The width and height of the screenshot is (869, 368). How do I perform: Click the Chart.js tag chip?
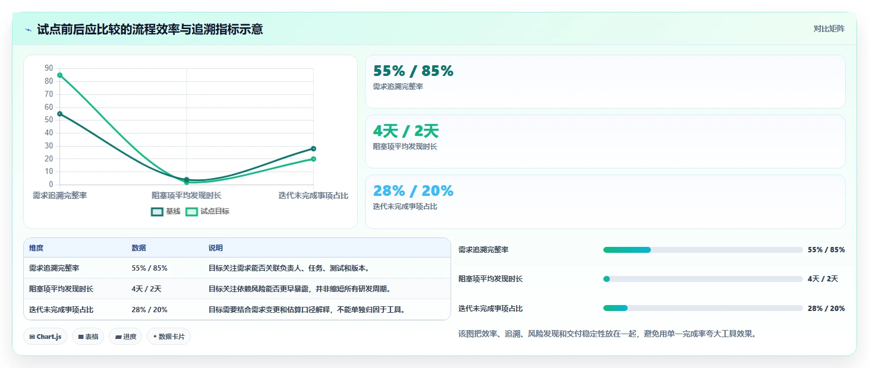tap(45, 337)
